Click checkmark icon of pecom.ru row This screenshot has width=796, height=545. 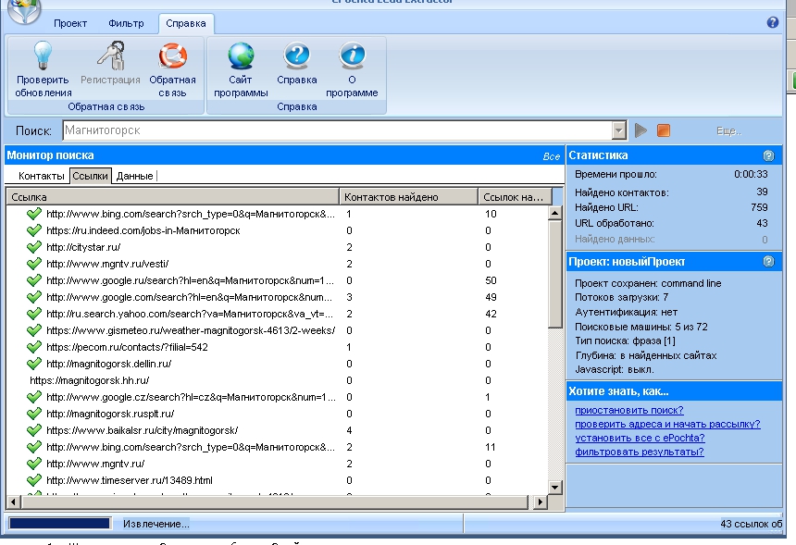pyautogui.click(x=34, y=347)
